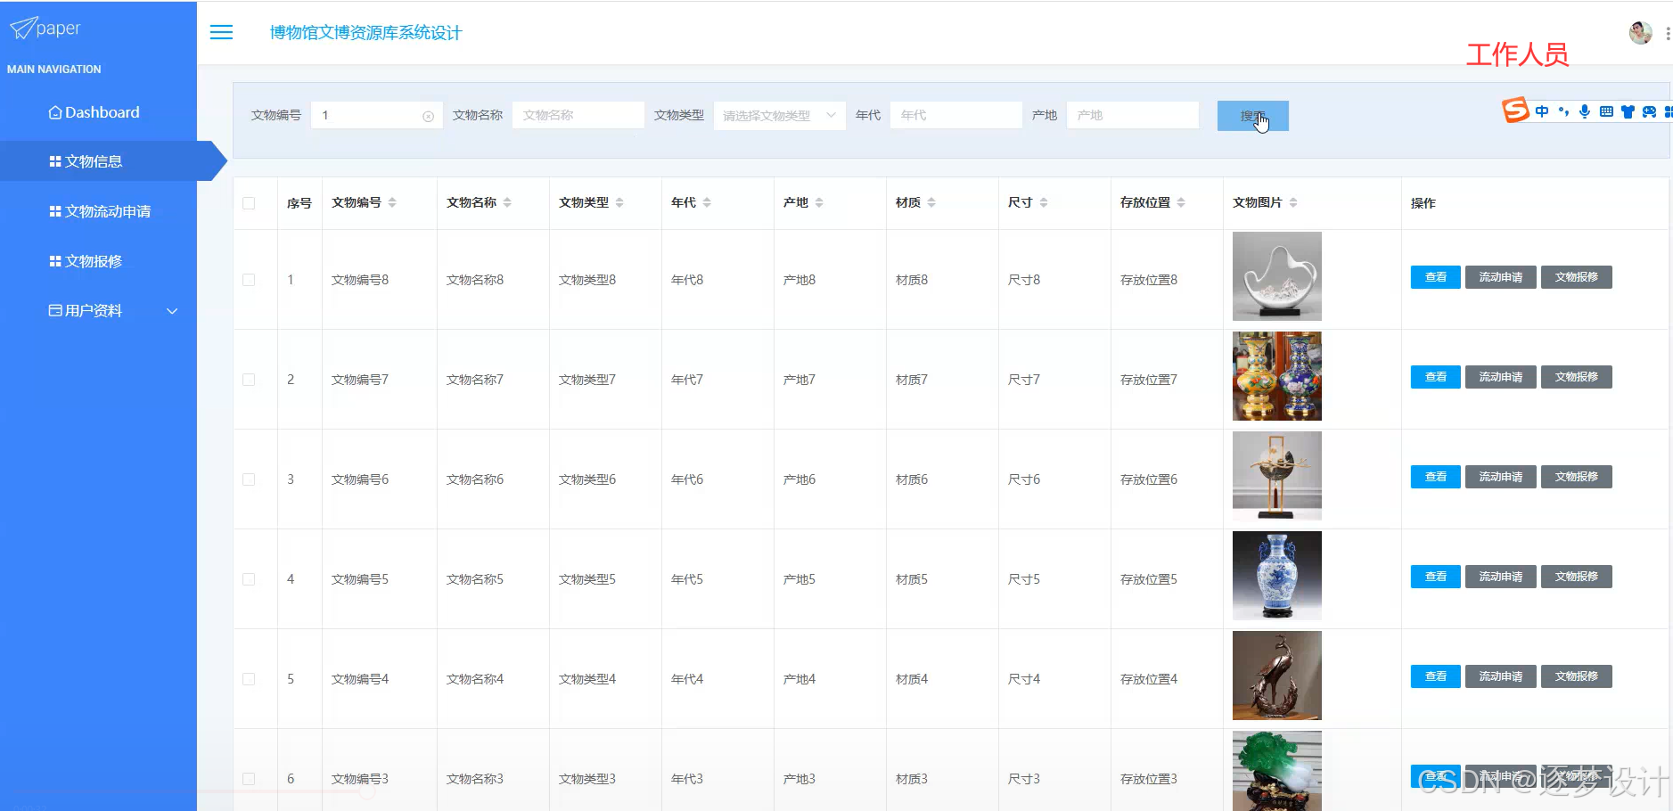1673x811 pixels.
Task: Click the blue search button
Action: 1252,116
